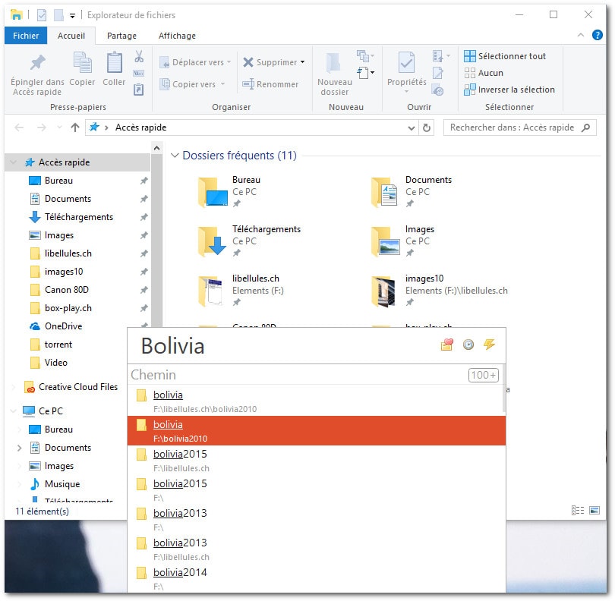
Task: Switch to the Accueil ribbon tab
Action: [71, 36]
